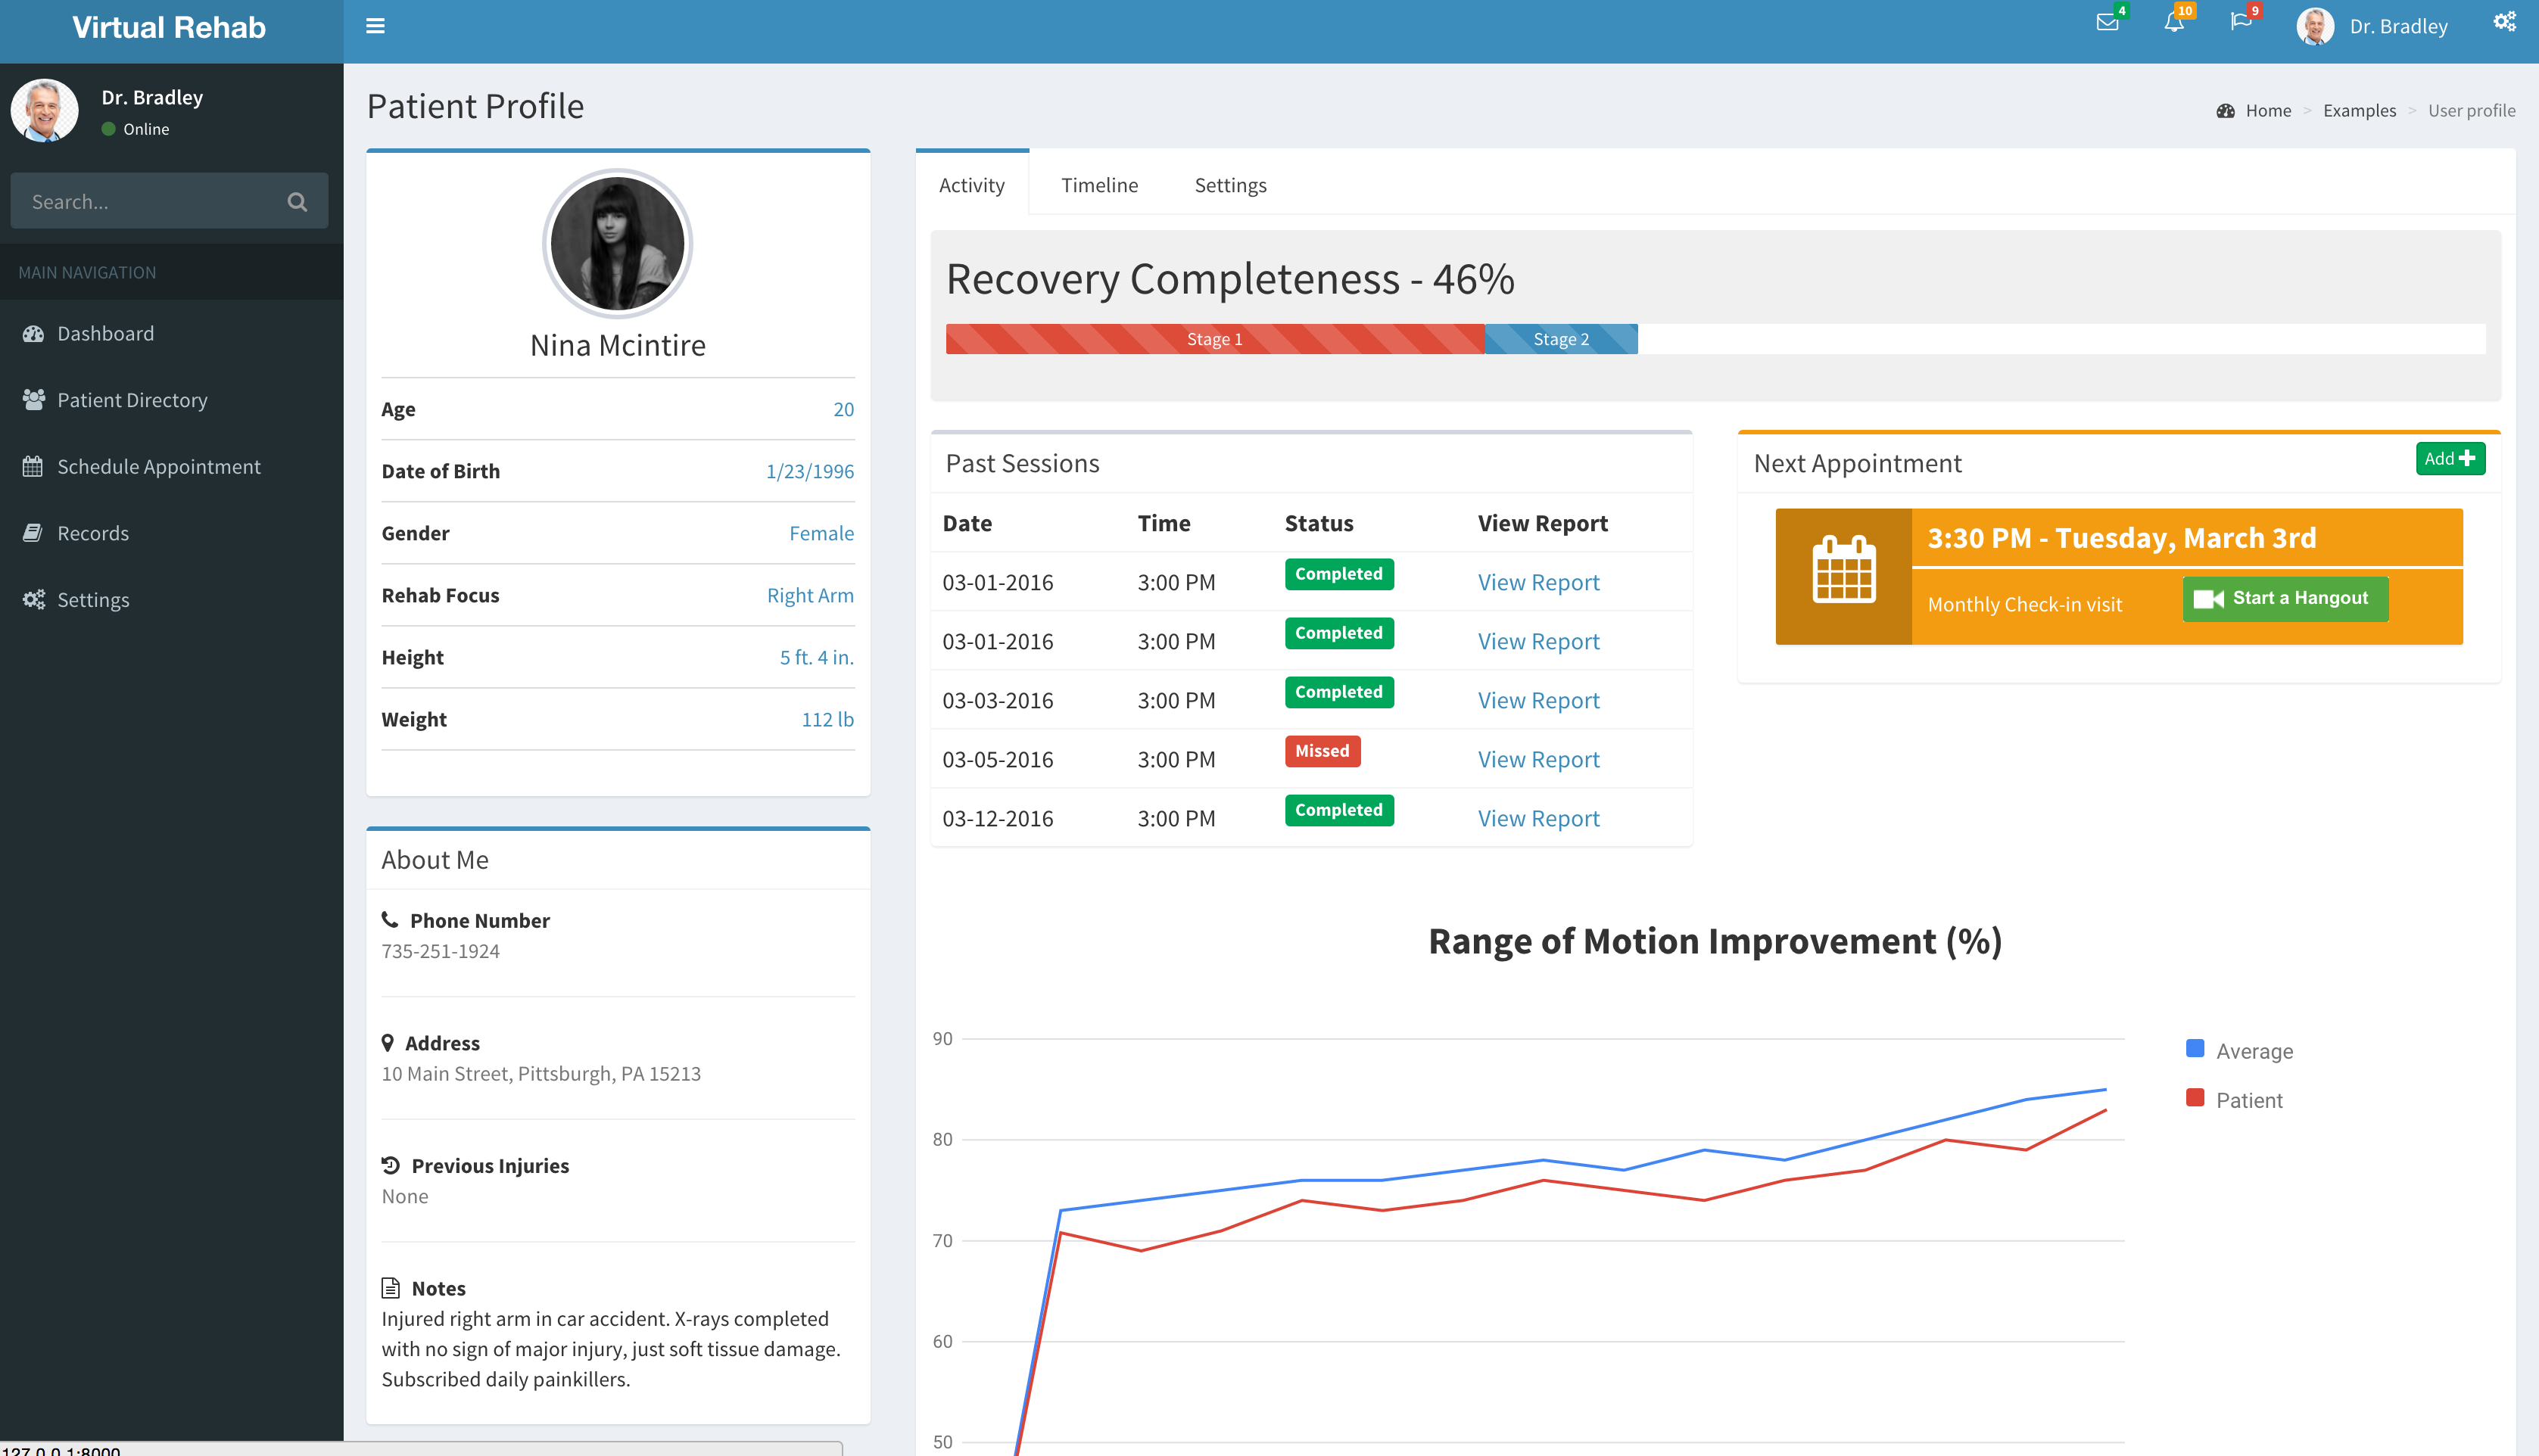Switch to the Timeline tab
Image resolution: width=2539 pixels, height=1456 pixels.
pyautogui.click(x=1099, y=185)
